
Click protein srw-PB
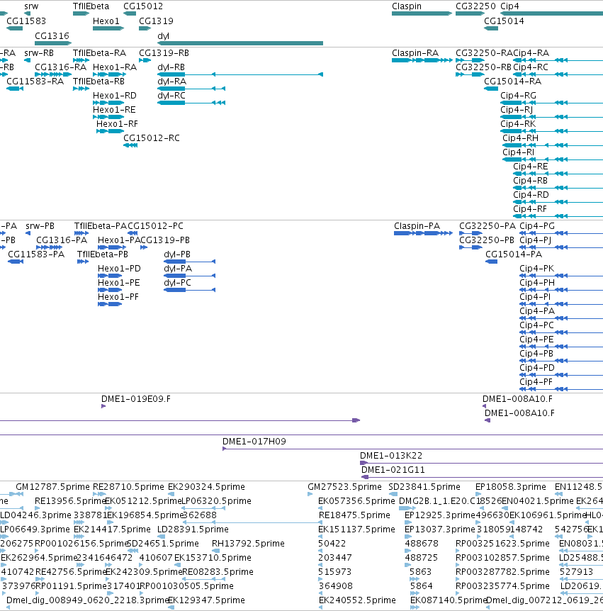pos(40,226)
